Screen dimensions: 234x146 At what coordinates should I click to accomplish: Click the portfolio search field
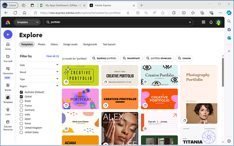coord(118,22)
